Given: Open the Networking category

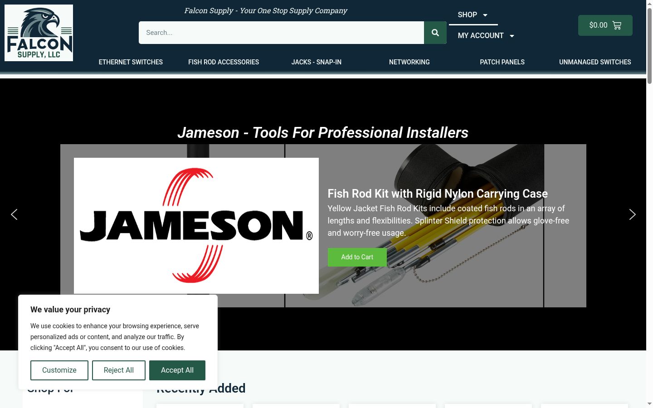Looking at the screenshot, I should click(409, 62).
